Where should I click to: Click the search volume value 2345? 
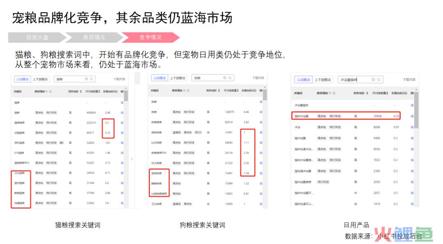pos(377,171)
